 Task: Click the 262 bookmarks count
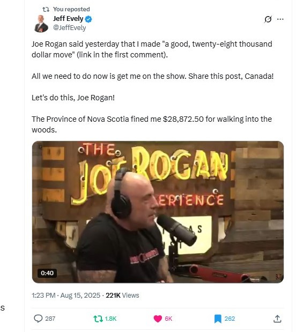pos(230,319)
